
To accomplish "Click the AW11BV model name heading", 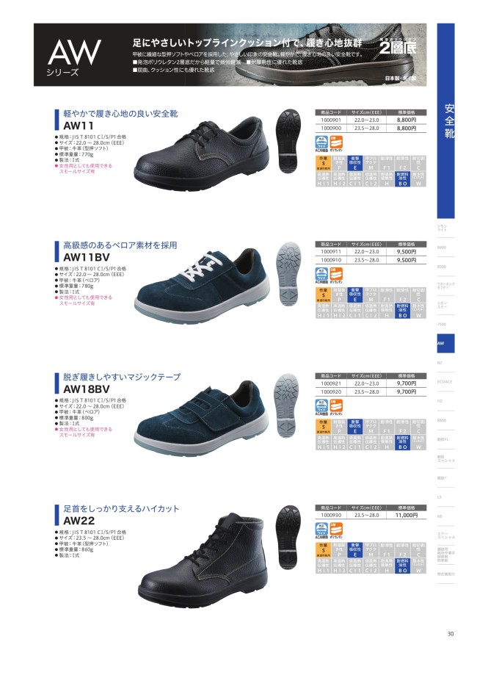I will click(87, 257).
